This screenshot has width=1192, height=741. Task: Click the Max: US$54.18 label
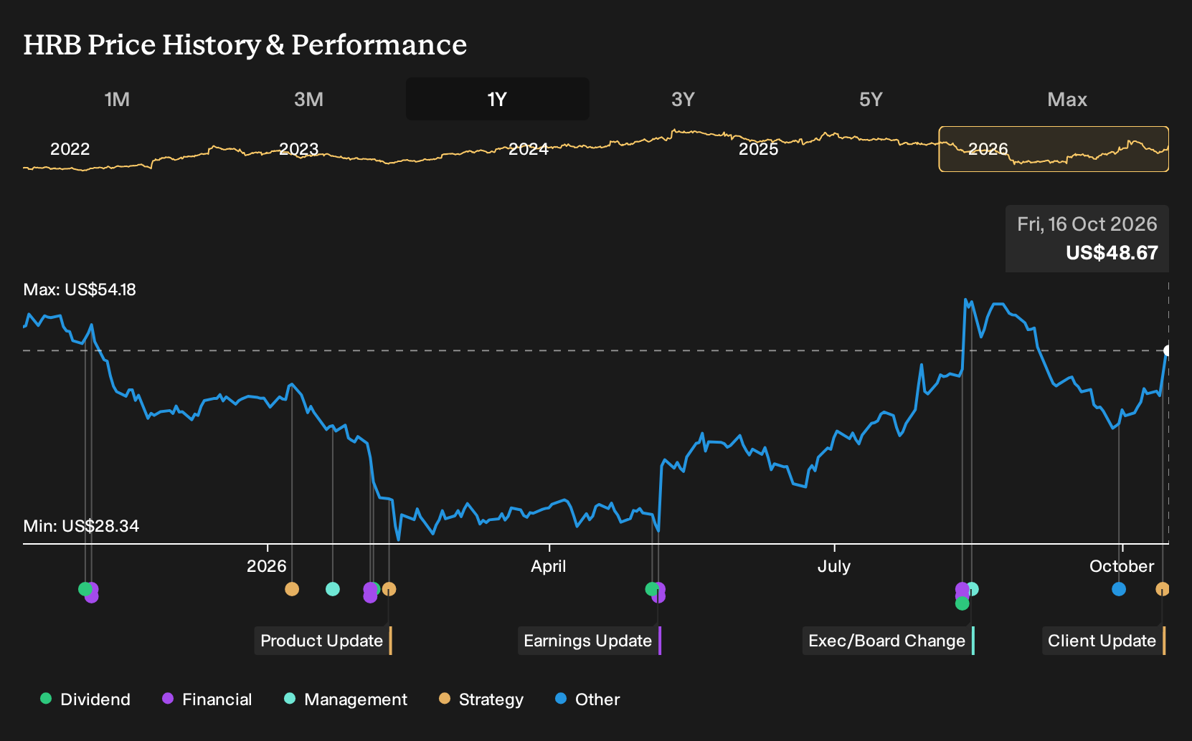(x=80, y=290)
